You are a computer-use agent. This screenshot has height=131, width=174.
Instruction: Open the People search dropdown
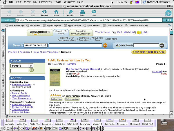point(22,65)
